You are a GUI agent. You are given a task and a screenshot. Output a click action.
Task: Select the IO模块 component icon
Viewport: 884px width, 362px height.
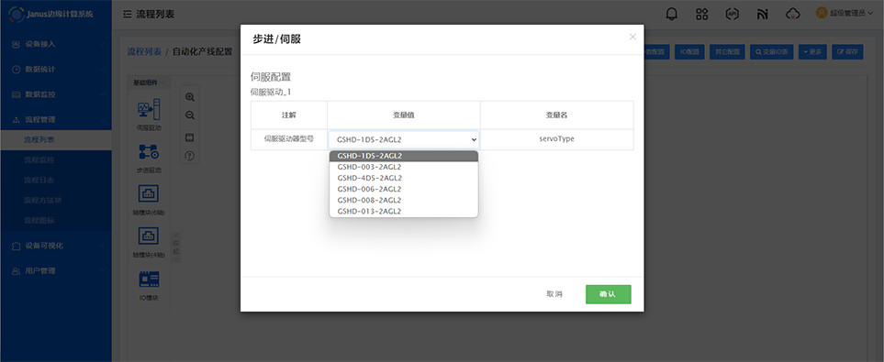149,279
